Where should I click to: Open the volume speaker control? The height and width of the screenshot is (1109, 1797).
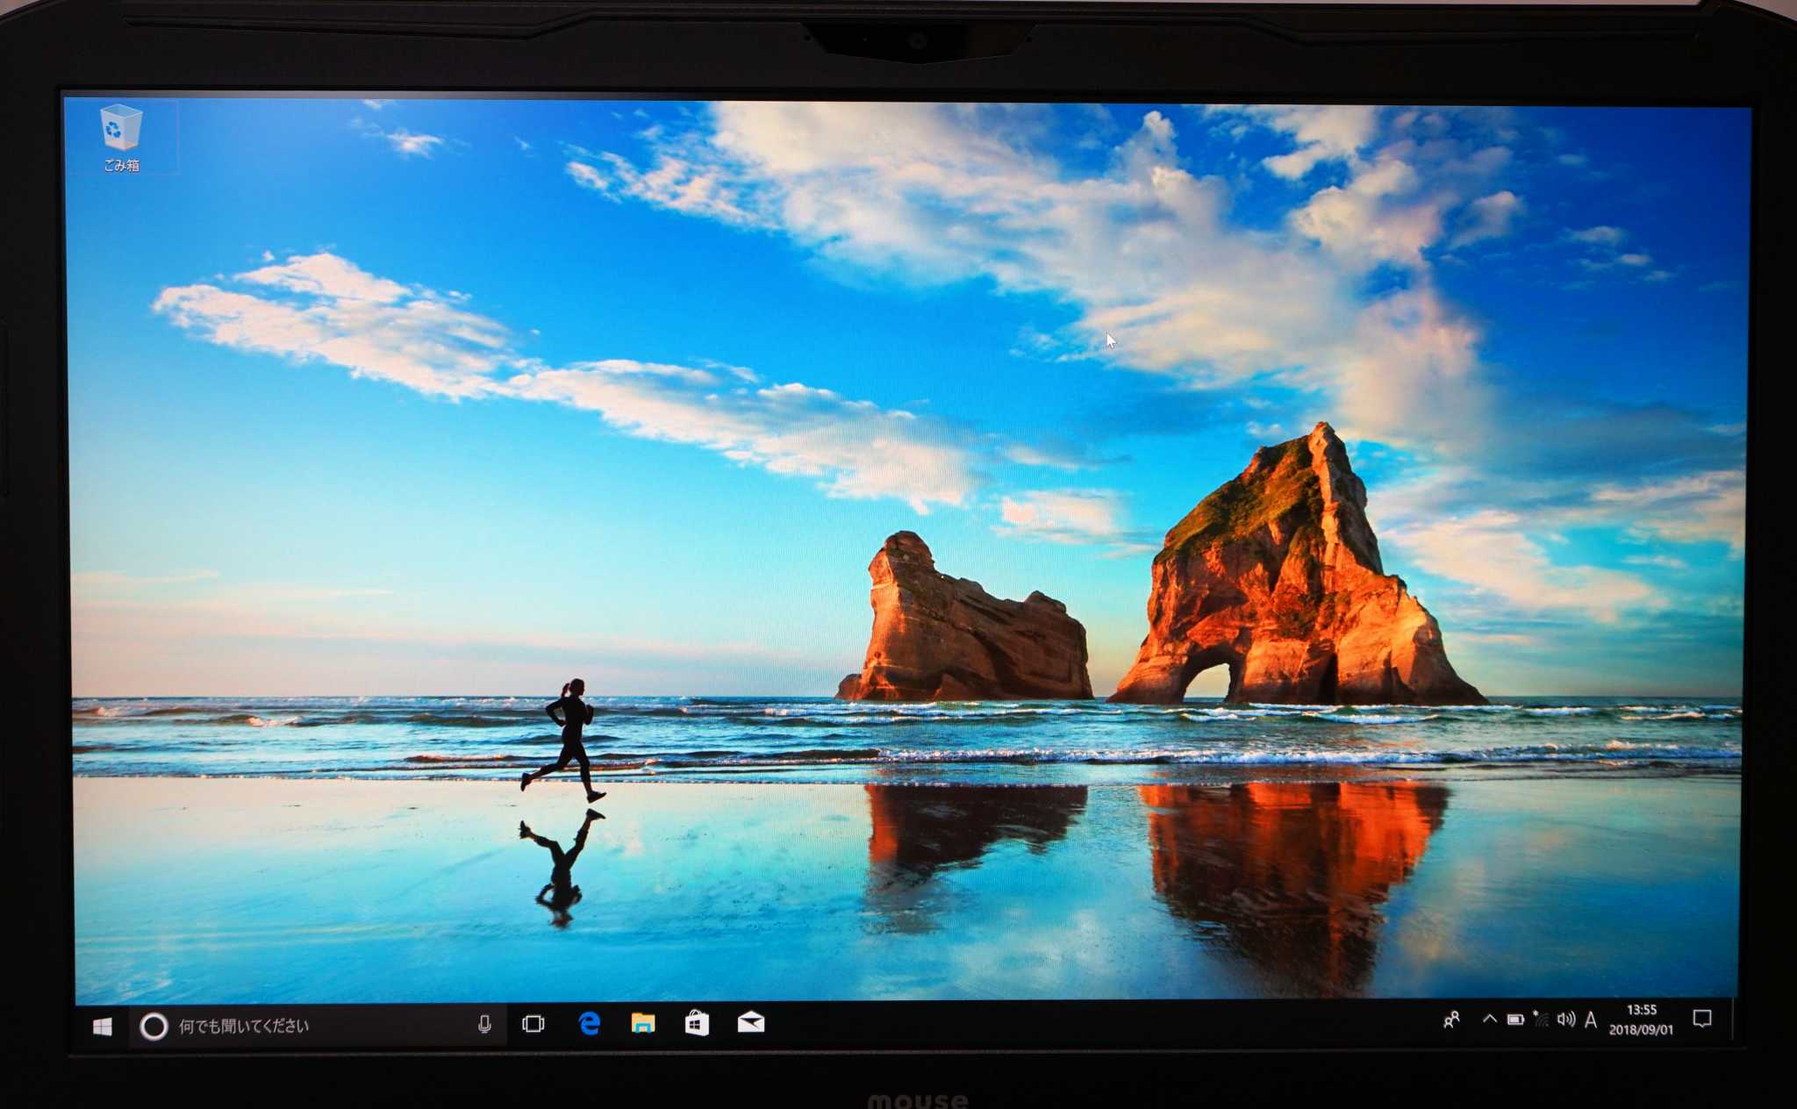click(1566, 1020)
